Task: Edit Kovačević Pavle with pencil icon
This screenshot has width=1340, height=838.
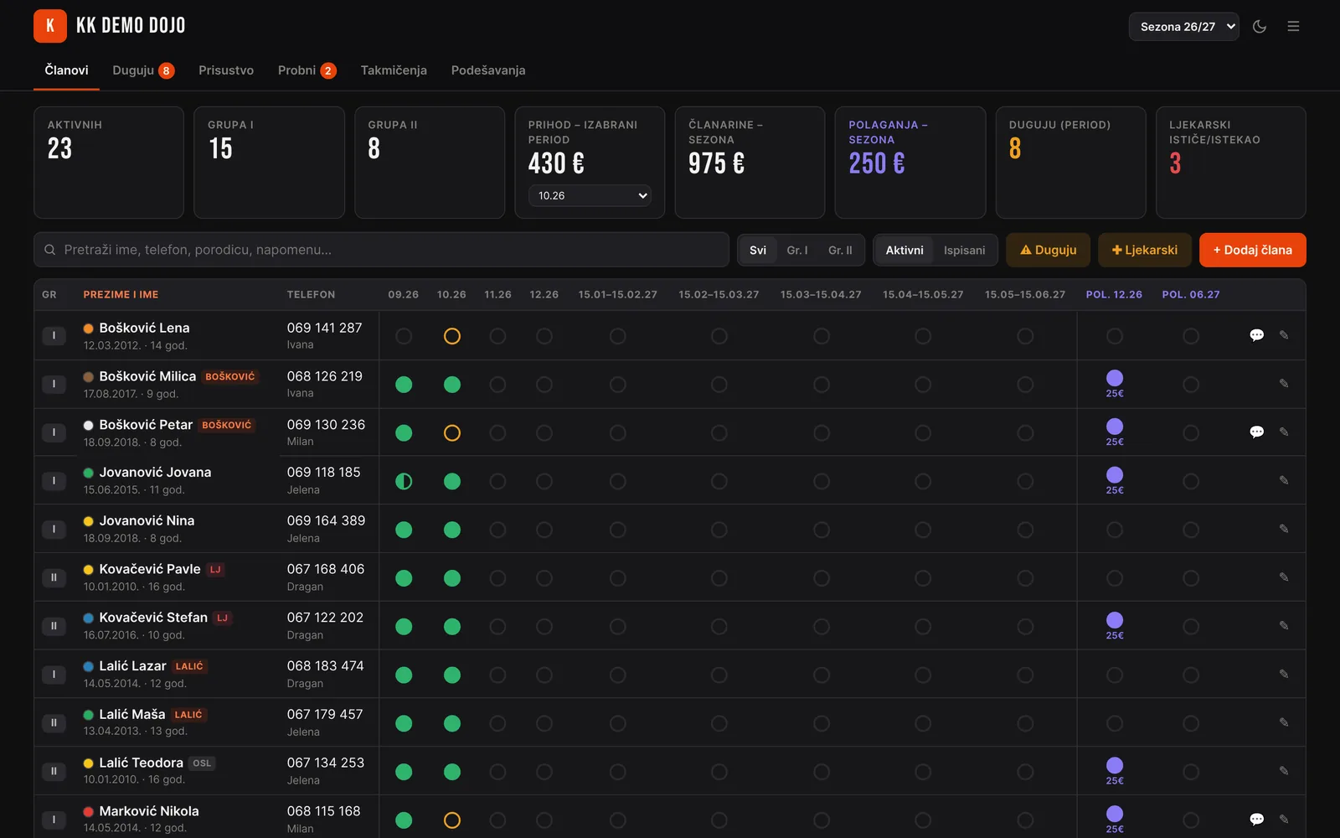Action: click(x=1284, y=577)
